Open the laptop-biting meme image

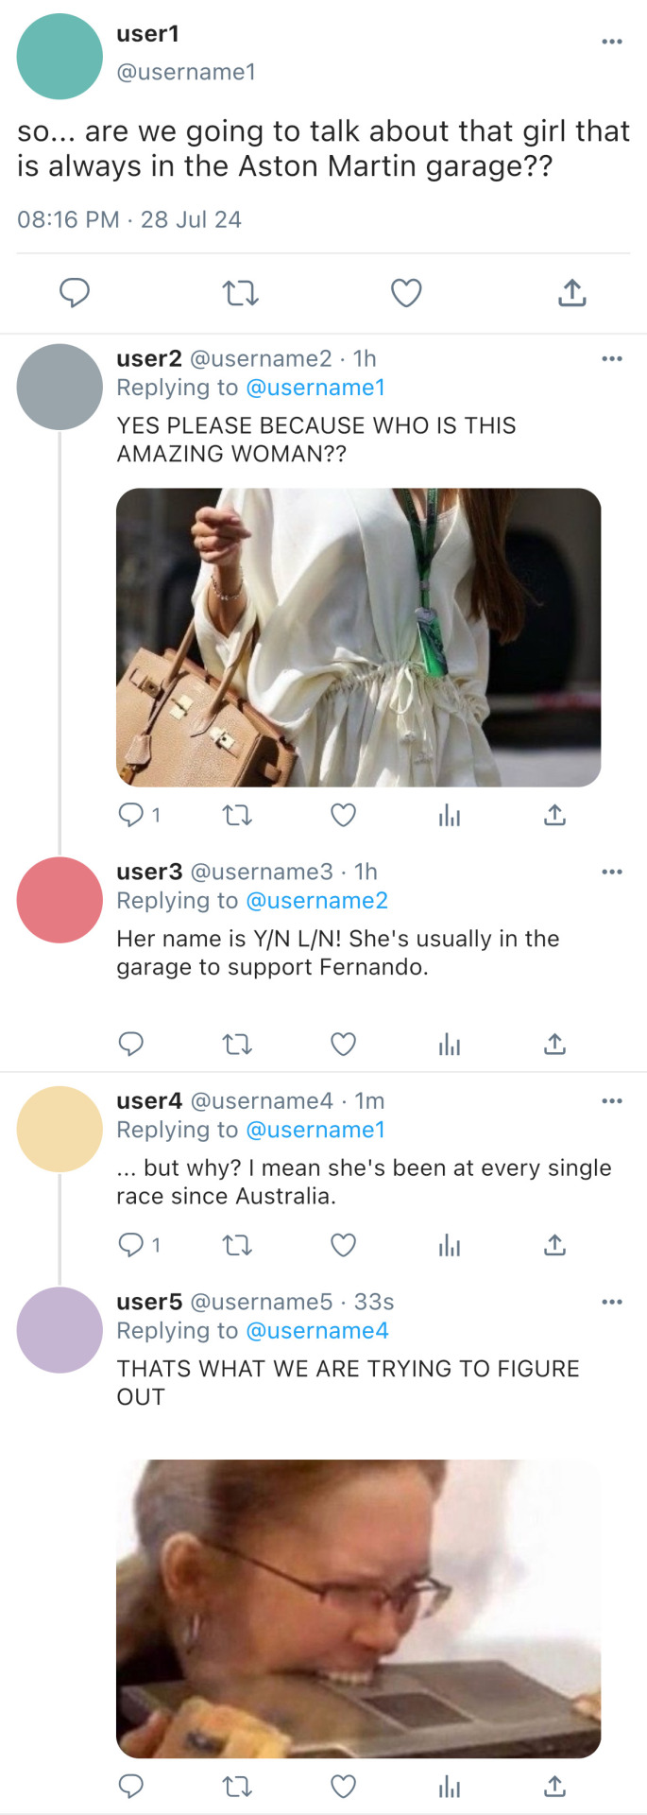pos(358,1608)
